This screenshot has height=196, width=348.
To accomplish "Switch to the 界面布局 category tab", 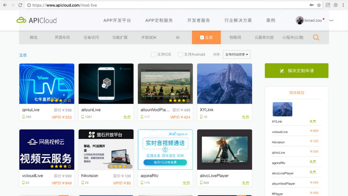I will coord(62,37).
